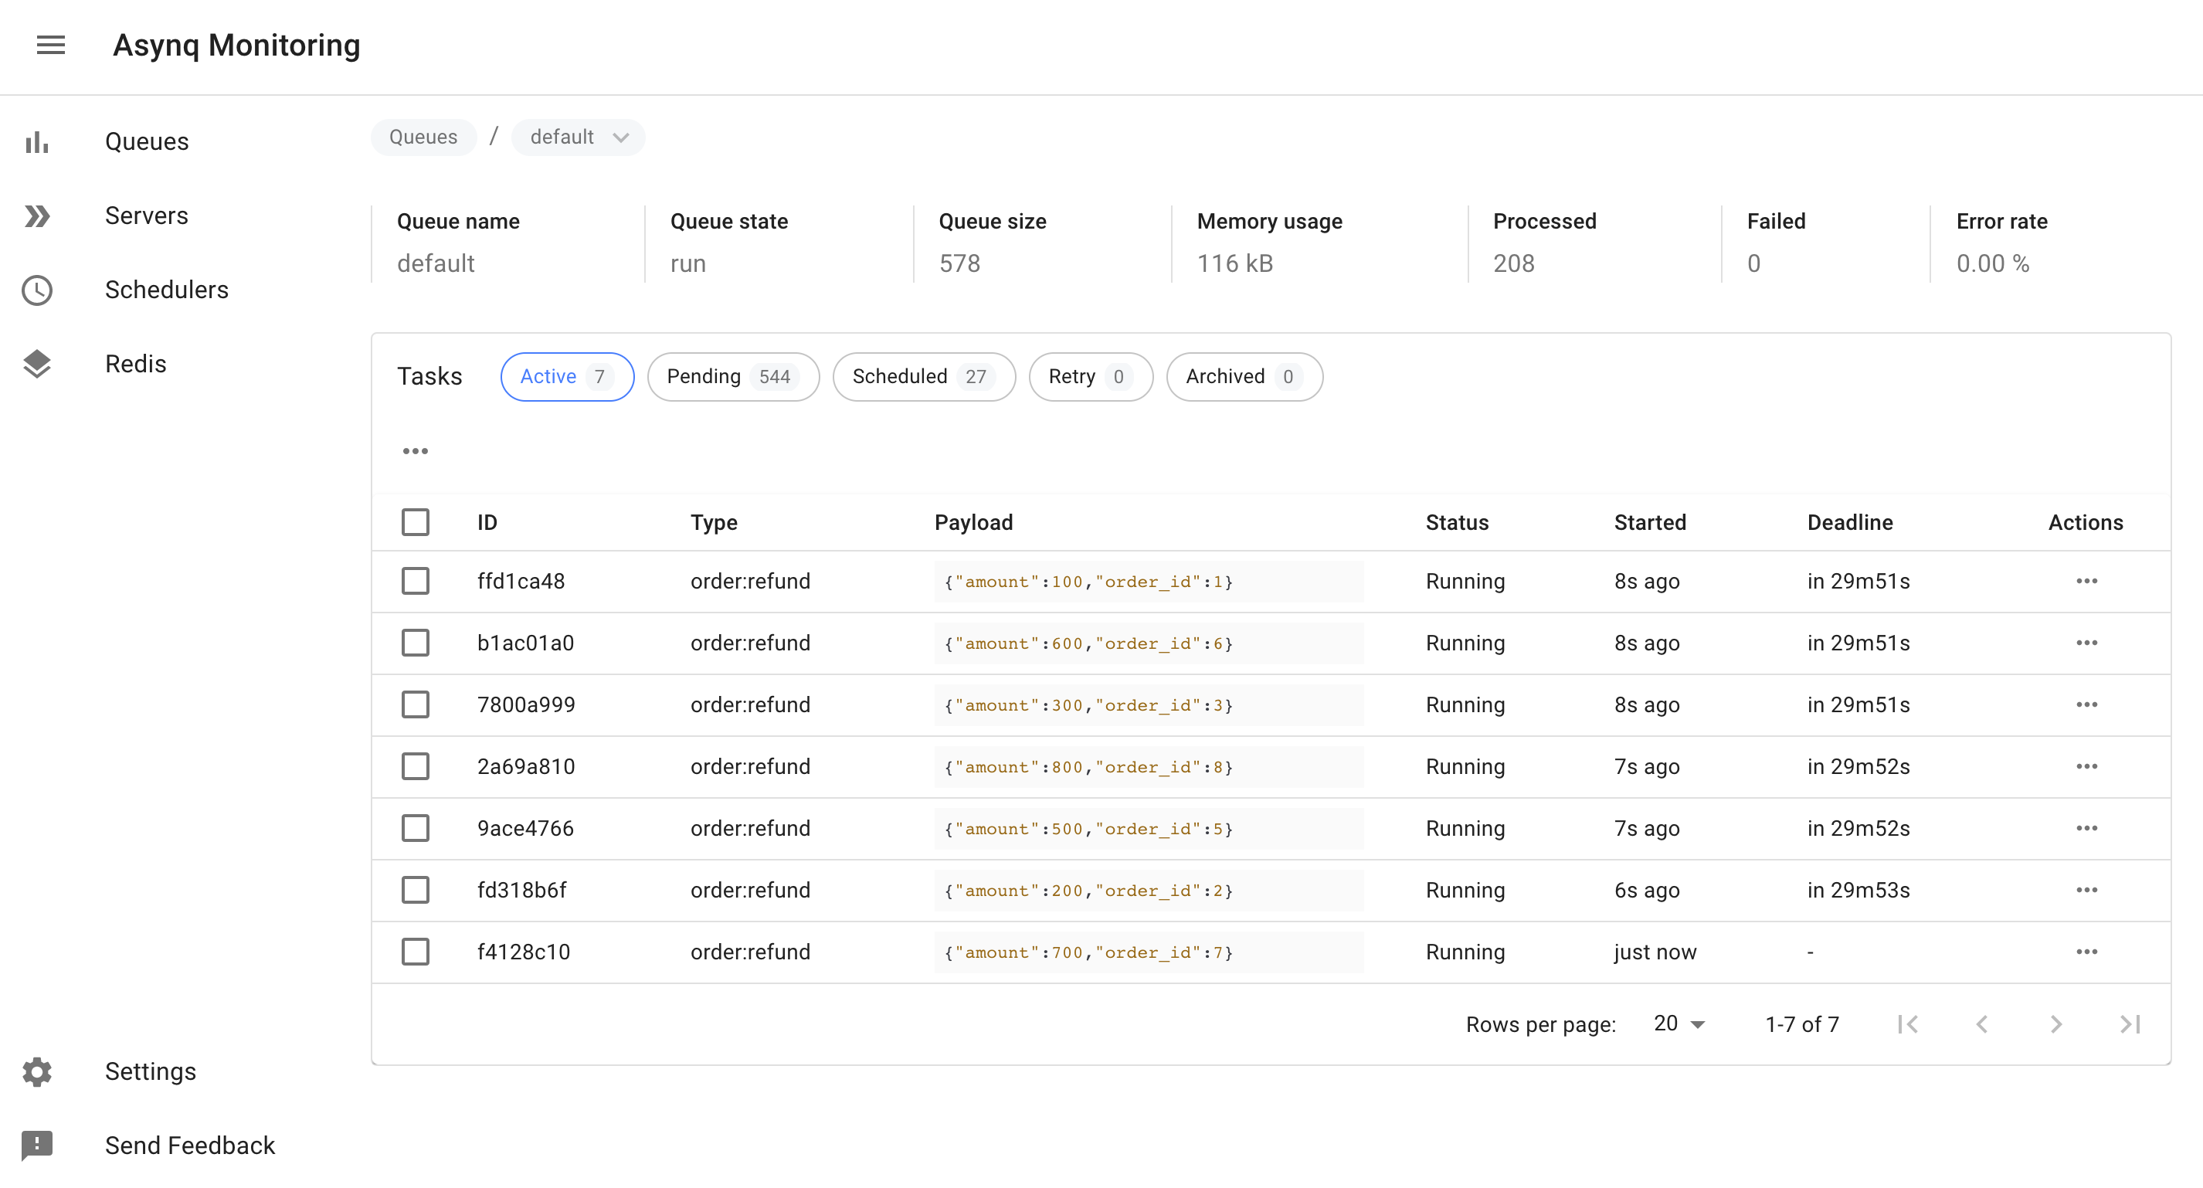Click the Queues bar chart icon
The height and width of the screenshot is (1188, 2203).
click(38, 141)
